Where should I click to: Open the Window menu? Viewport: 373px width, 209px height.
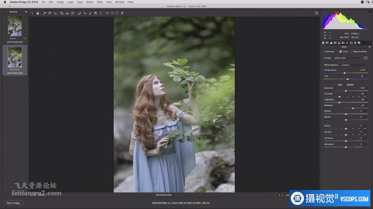[x=119, y=2]
